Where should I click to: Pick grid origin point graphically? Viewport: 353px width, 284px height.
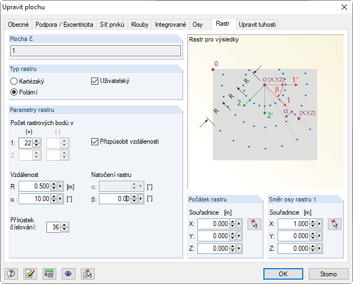[x=254, y=224]
